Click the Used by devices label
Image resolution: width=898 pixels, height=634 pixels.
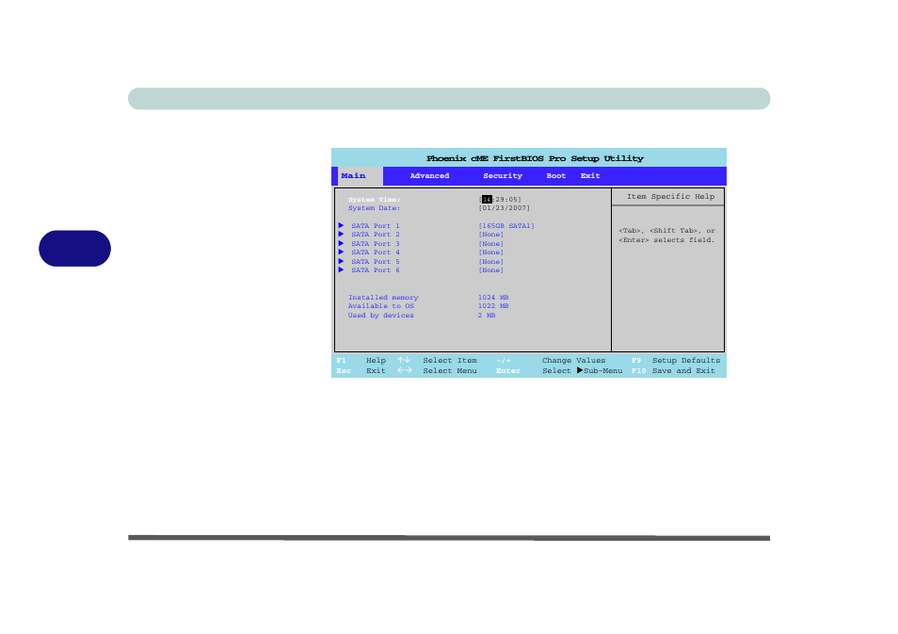click(381, 316)
